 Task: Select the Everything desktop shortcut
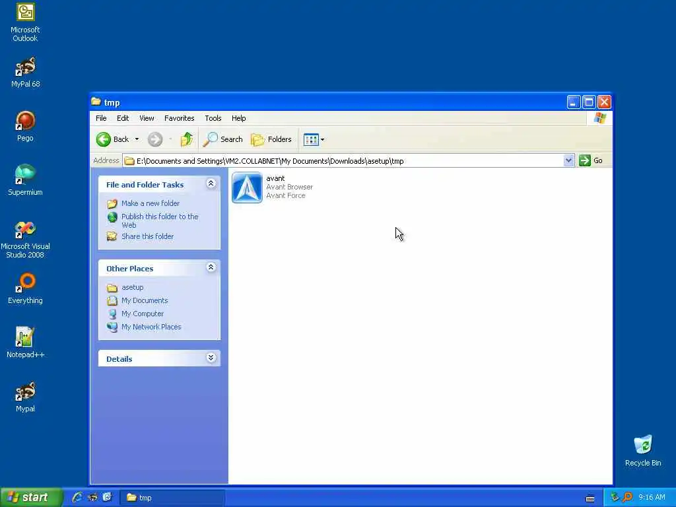click(x=26, y=288)
